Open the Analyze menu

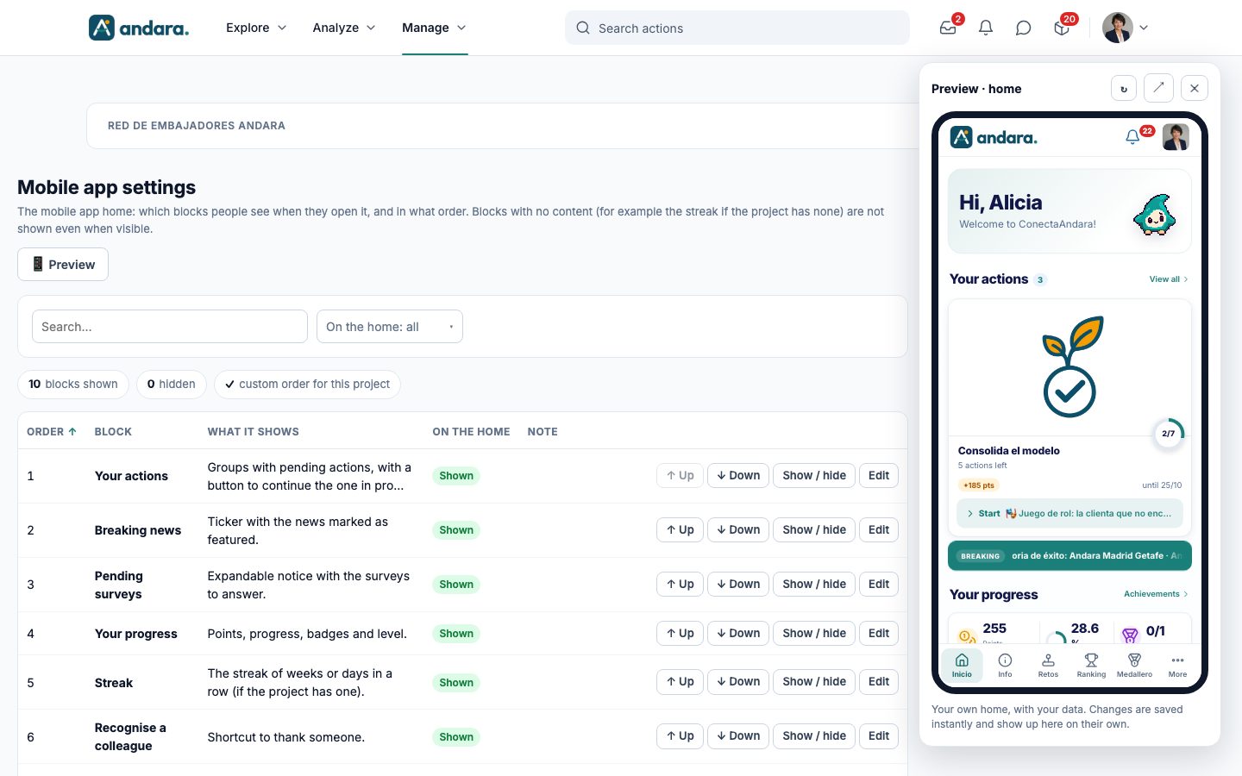coord(344,28)
